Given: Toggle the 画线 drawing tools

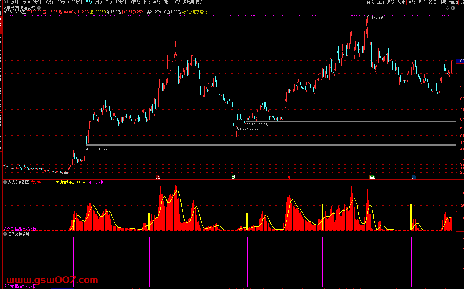Looking at the screenshot, I should click(x=411, y=2).
